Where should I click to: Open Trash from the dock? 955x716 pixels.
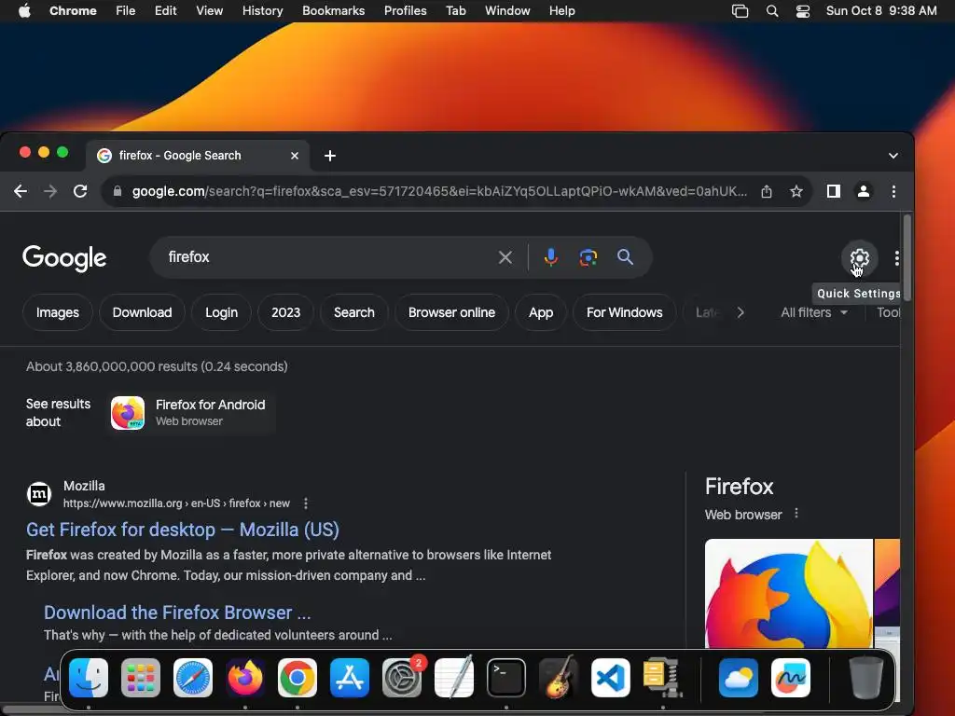(x=866, y=678)
